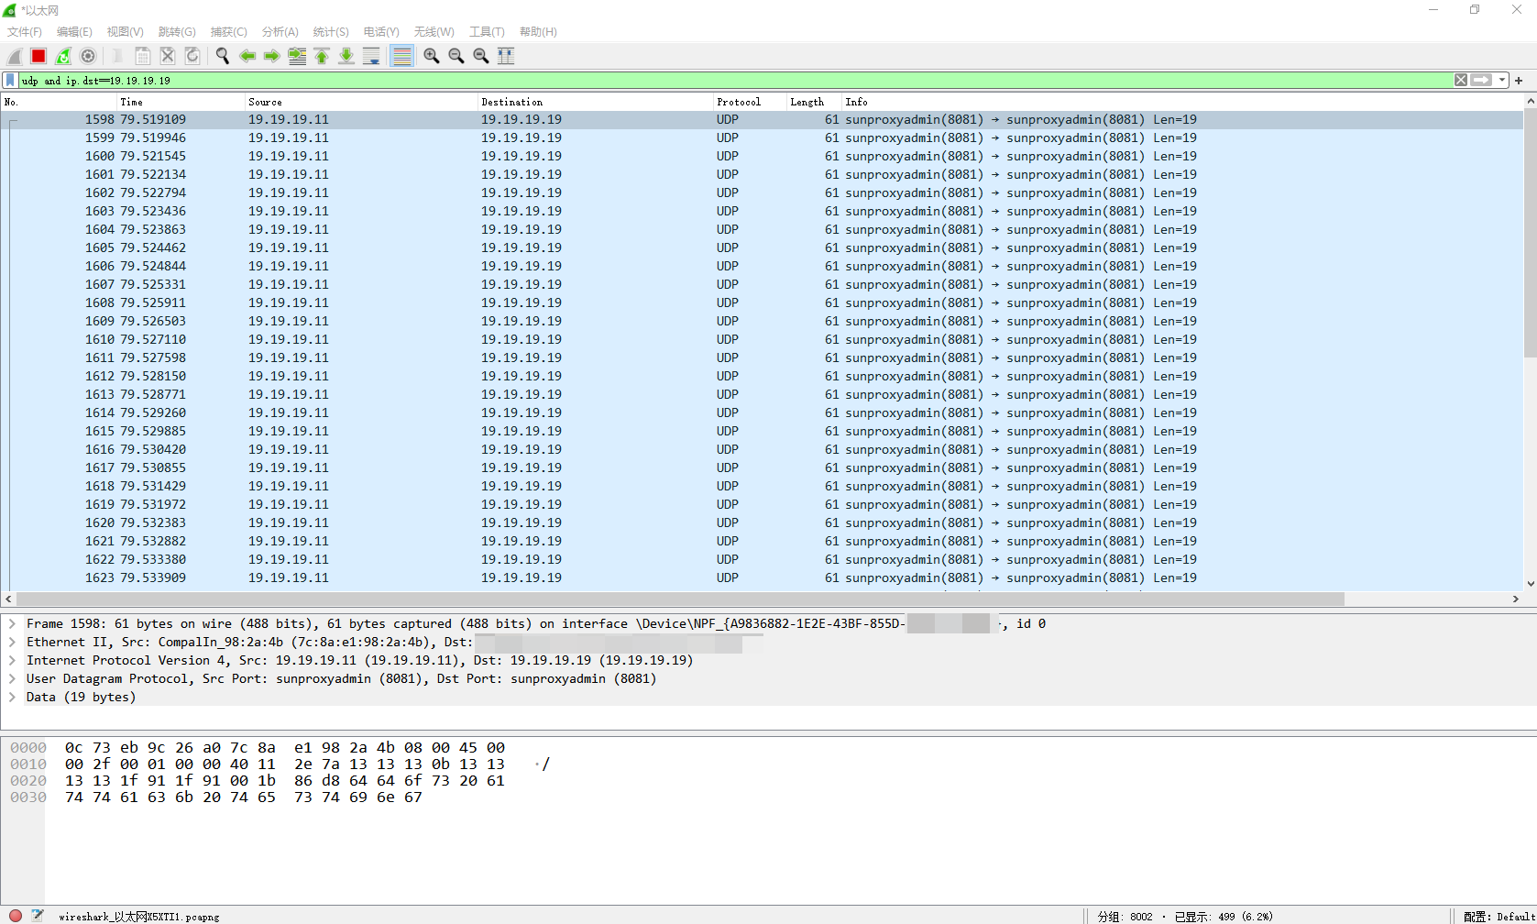Click the display filter bookmark icon
Screen dimensions: 1537x924
pos(10,81)
